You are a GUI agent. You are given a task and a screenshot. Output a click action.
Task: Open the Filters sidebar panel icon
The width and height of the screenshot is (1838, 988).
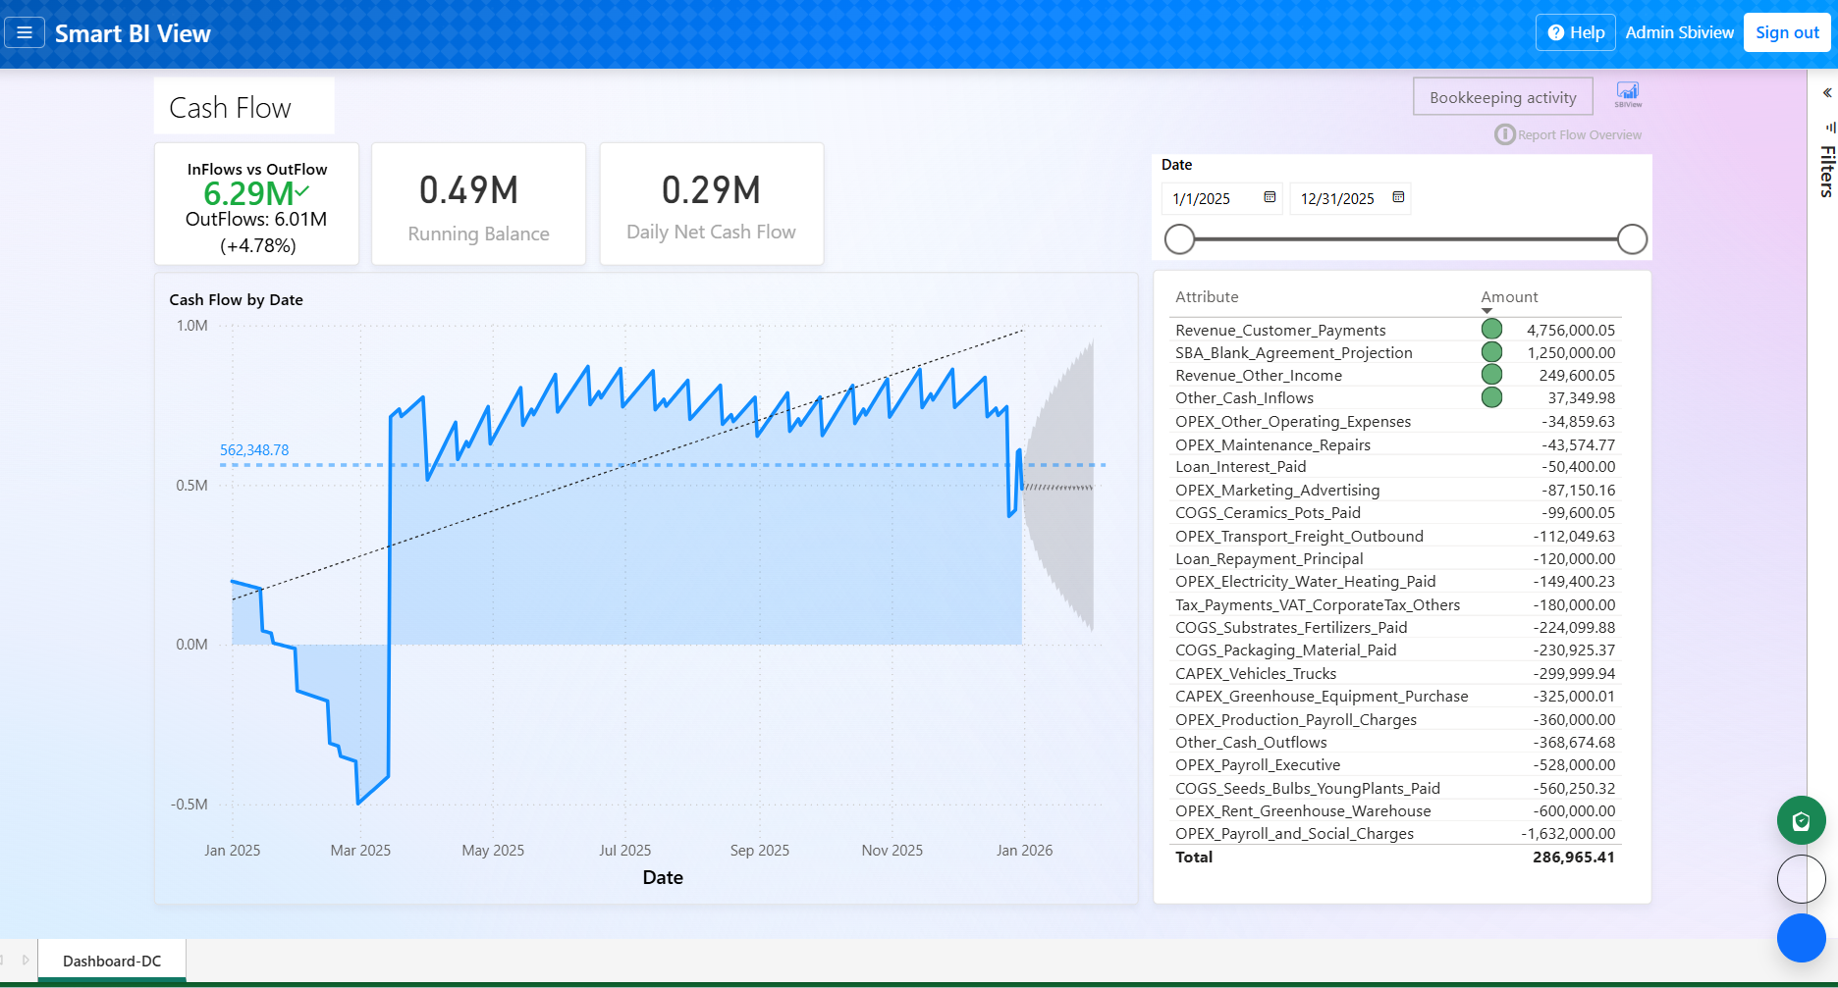pos(1828,129)
